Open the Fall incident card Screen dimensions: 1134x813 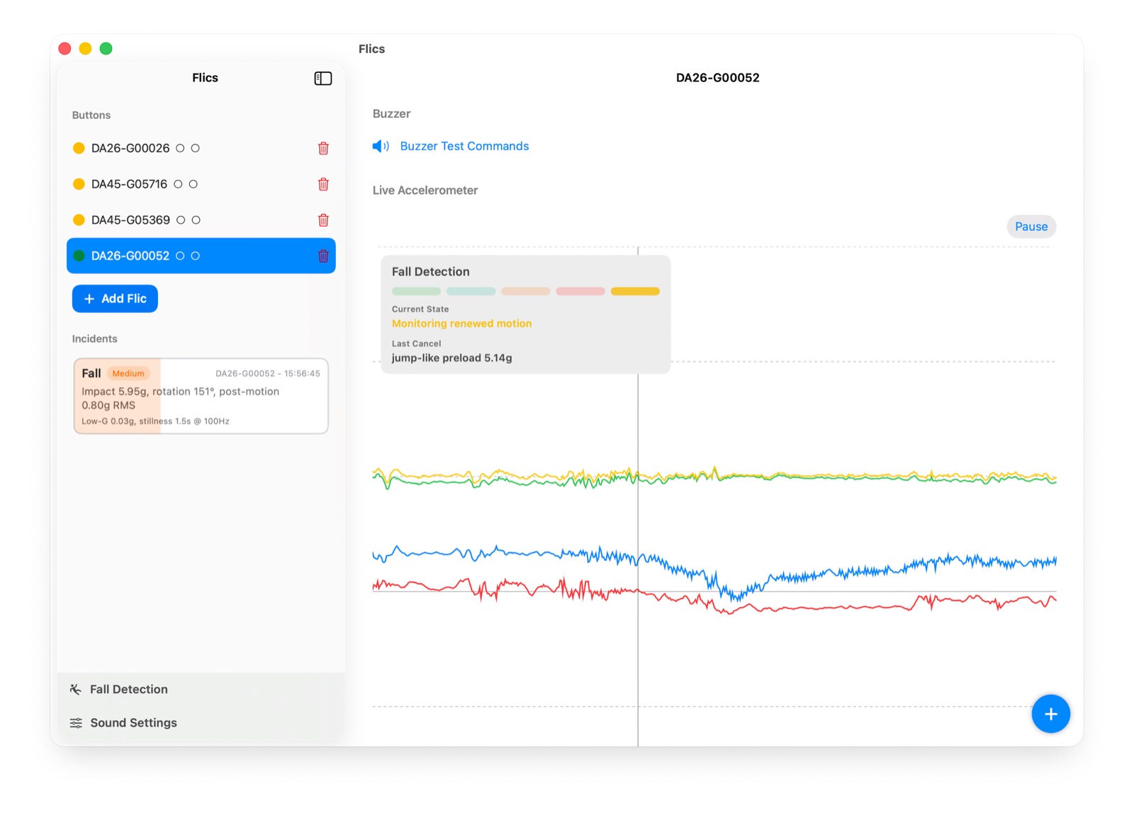[x=201, y=396]
